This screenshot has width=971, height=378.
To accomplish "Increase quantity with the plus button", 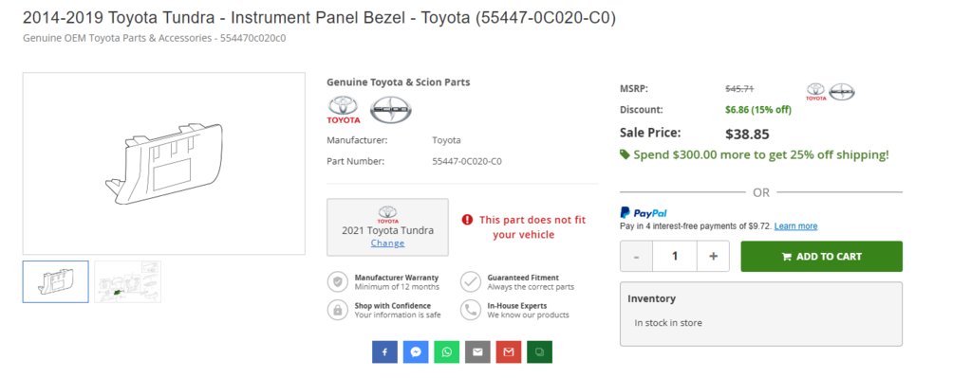I will tap(713, 257).
